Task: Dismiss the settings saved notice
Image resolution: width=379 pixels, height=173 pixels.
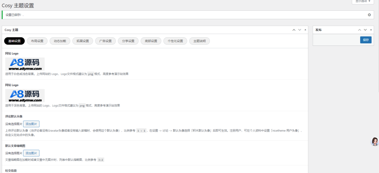Action: click(x=369, y=15)
